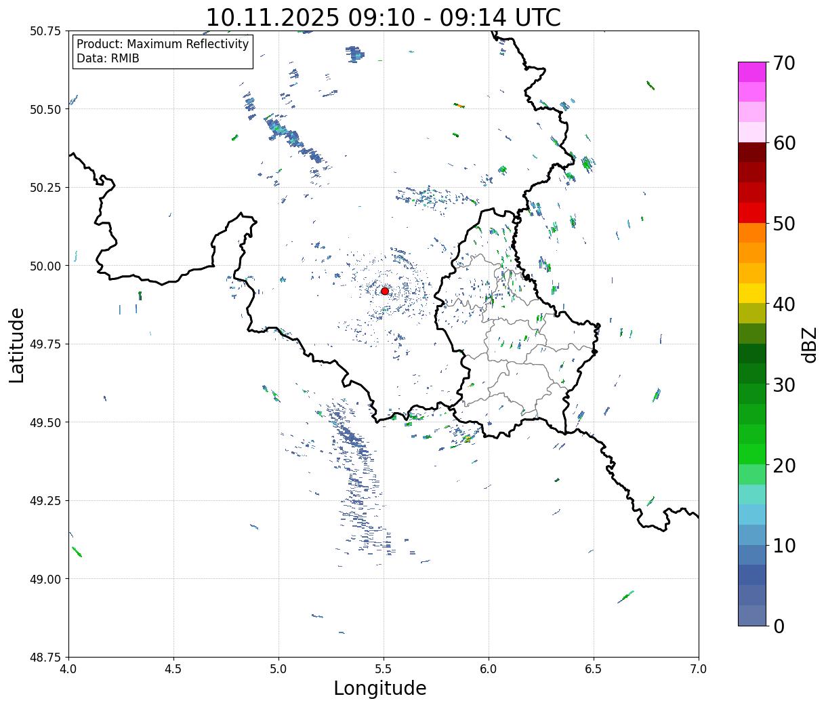Click the colorbar tick label 60
The width and height of the screenshot is (826, 705).
[784, 143]
